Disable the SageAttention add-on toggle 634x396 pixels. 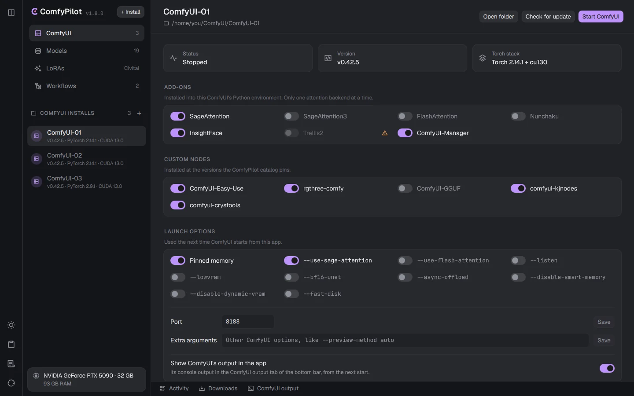178,116
